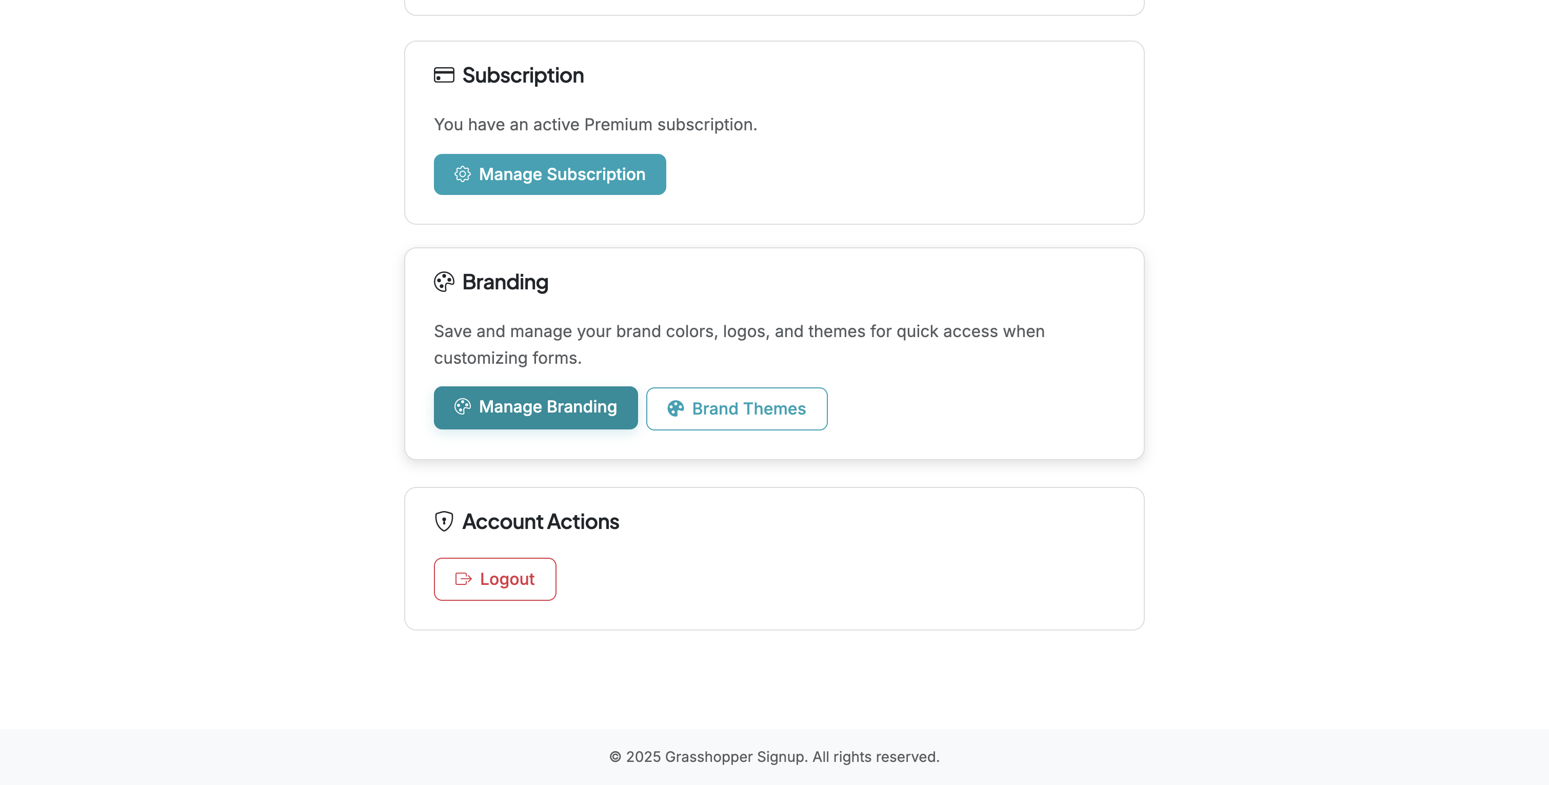The image size is (1549, 785).
Task: Click the Manage Branding button
Action: coord(535,407)
